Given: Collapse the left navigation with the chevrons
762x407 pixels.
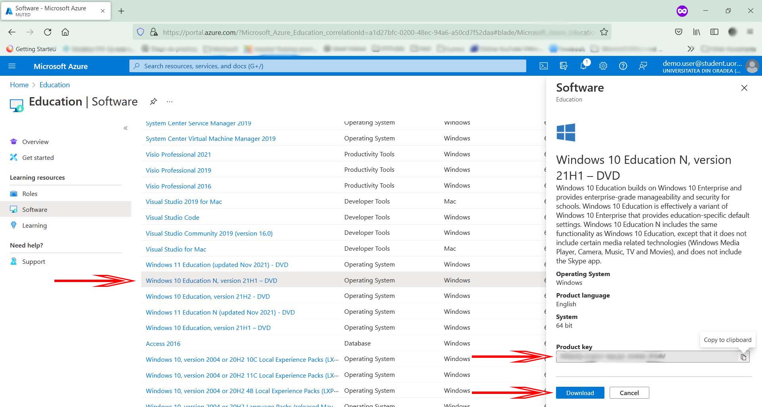Looking at the screenshot, I should pos(125,128).
